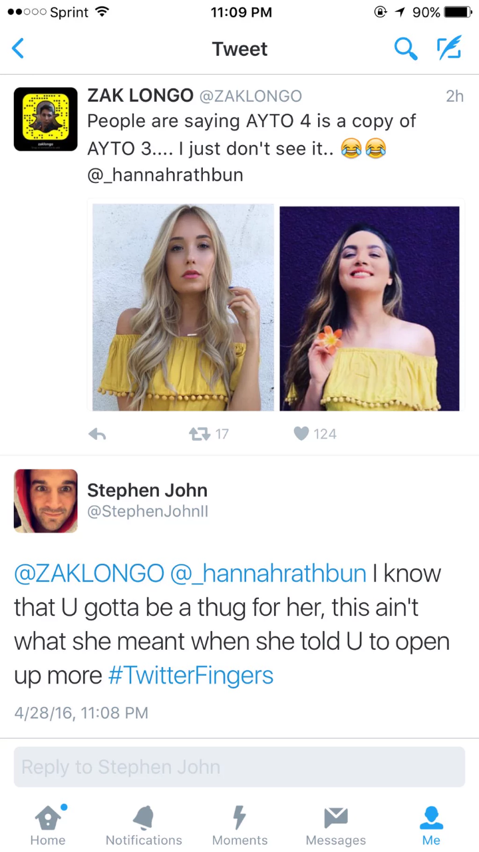View Stephen John's profile picture

point(46,501)
